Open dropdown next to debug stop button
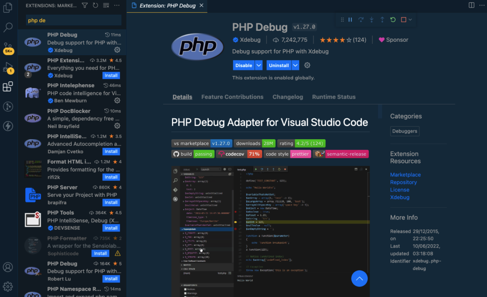This screenshot has width=487, height=297. coord(410,19)
